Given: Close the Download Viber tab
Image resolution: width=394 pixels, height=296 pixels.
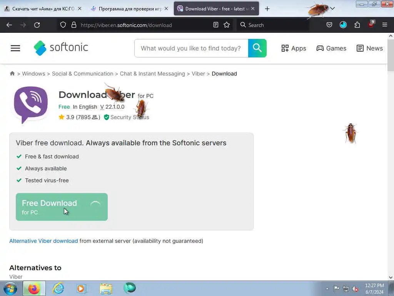Looking at the screenshot, I should click(x=253, y=8).
